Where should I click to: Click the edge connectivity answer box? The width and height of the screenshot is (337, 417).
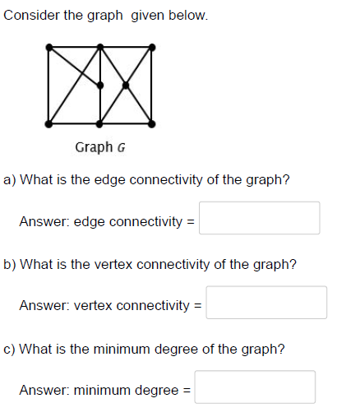pos(259,218)
